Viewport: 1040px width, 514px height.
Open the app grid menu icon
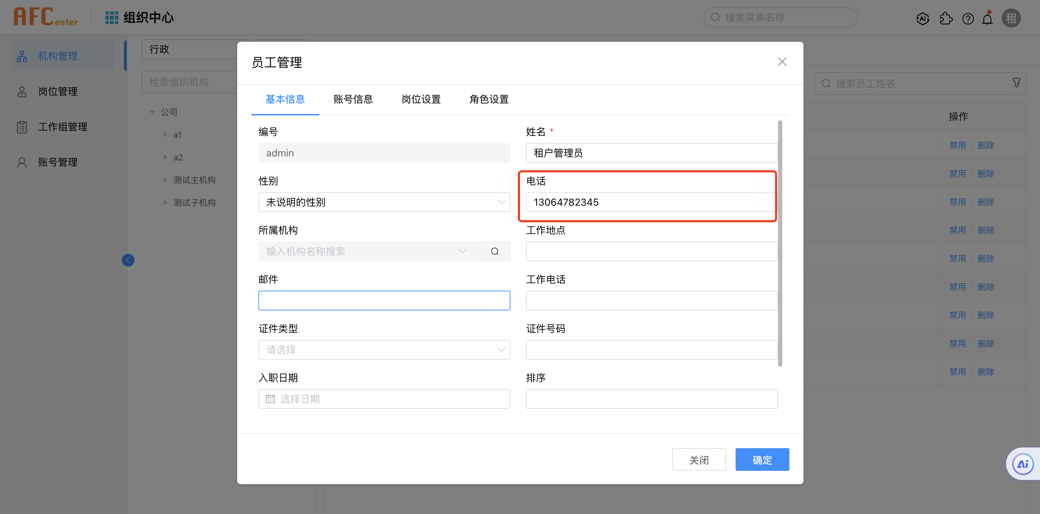[x=112, y=17]
